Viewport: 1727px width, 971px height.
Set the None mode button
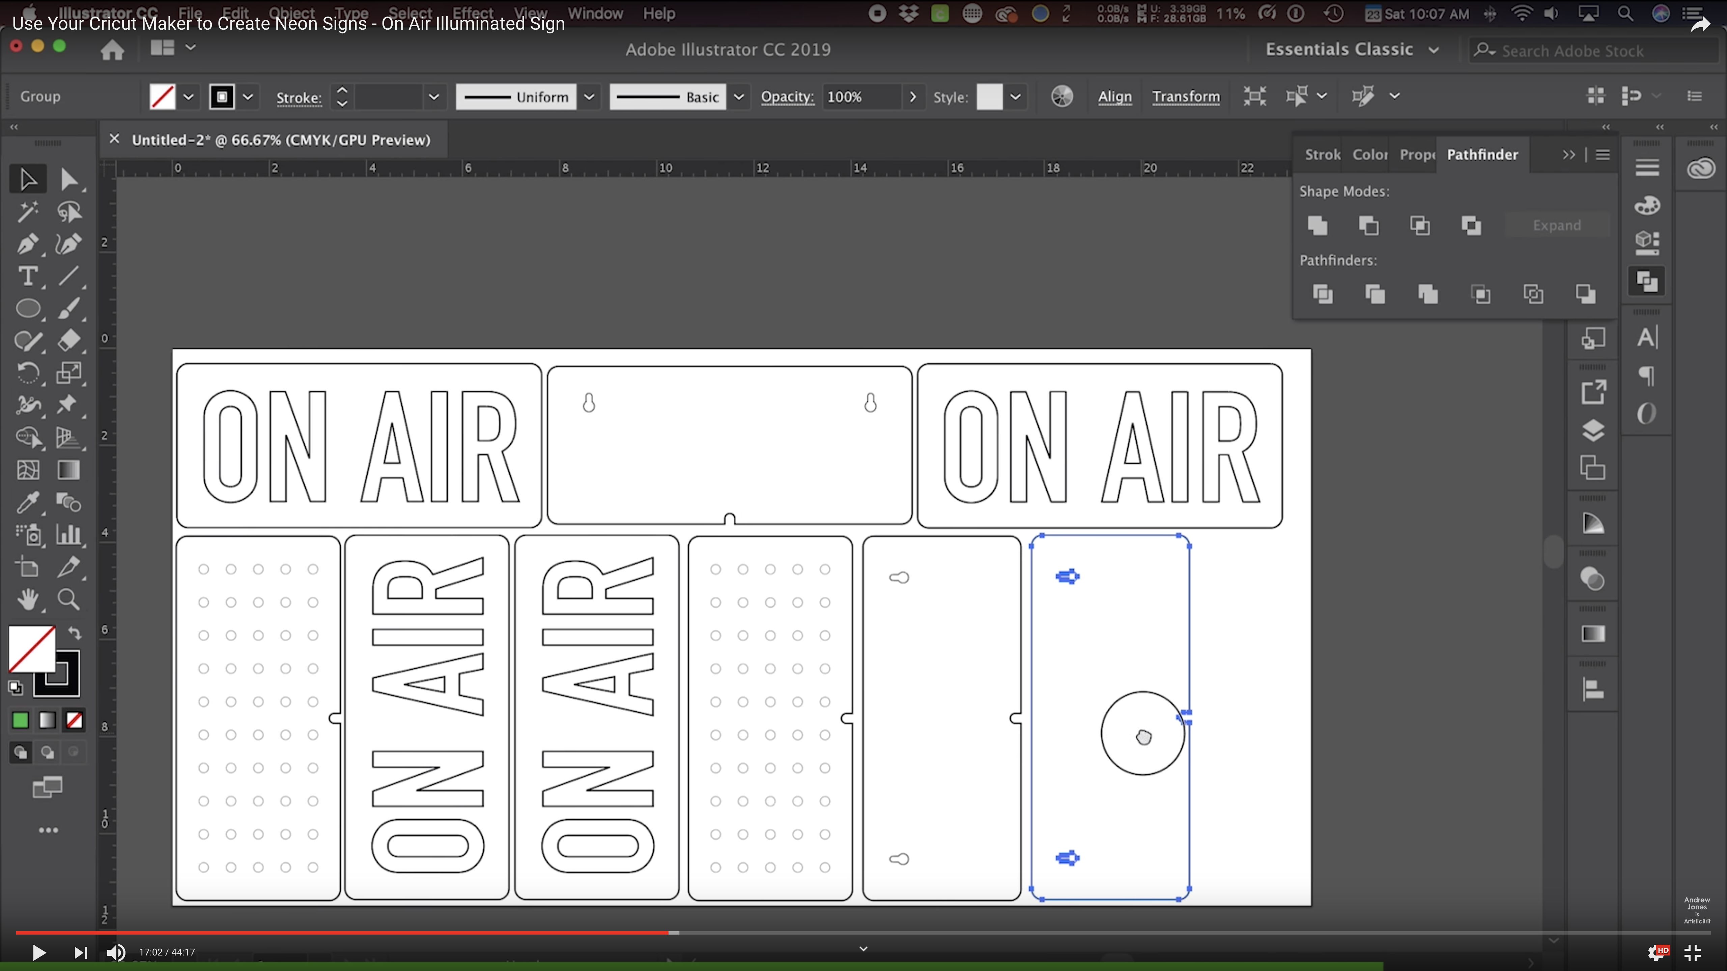click(x=75, y=720)
